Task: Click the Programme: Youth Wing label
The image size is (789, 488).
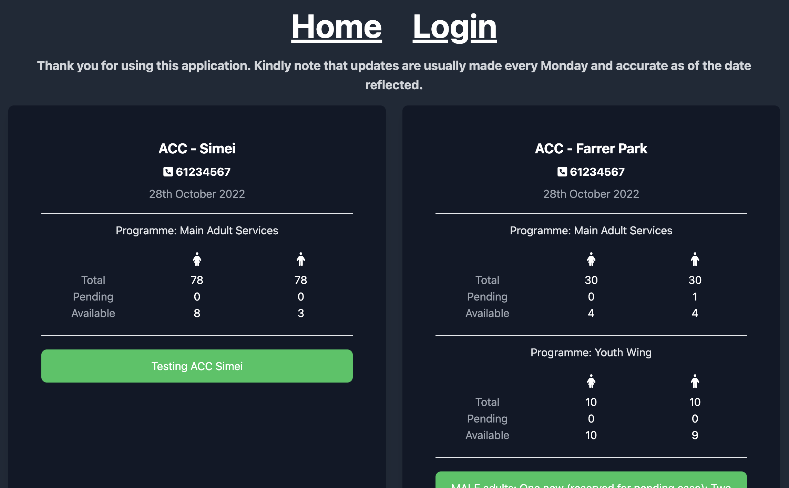Action: (x=591, y=353)
